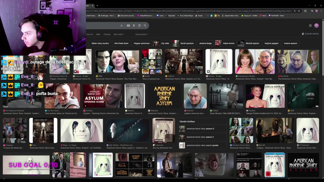This screenshot has height=182, width=324.
Task: Open Google Lens image search
Action: 139,26
